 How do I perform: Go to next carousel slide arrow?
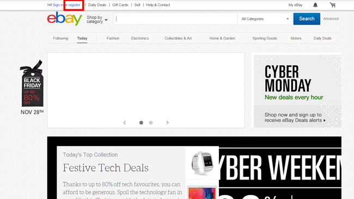(167, 122)
